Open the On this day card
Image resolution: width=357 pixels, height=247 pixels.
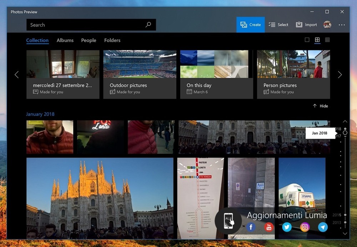click(217, 75)
